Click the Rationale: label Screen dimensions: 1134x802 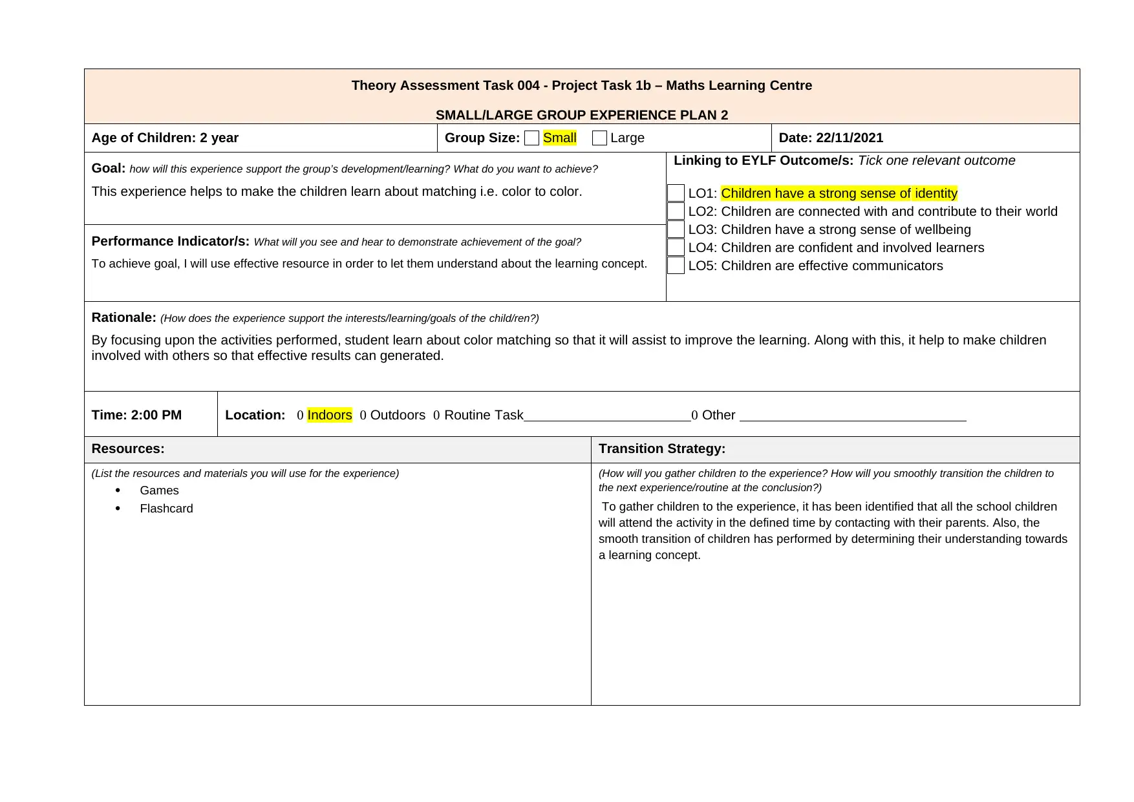(x=123, y=317)
